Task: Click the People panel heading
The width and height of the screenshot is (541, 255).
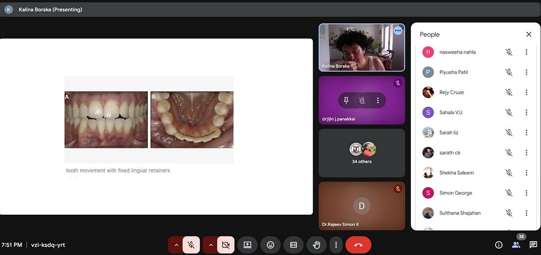Action: [x=429, y=34]
